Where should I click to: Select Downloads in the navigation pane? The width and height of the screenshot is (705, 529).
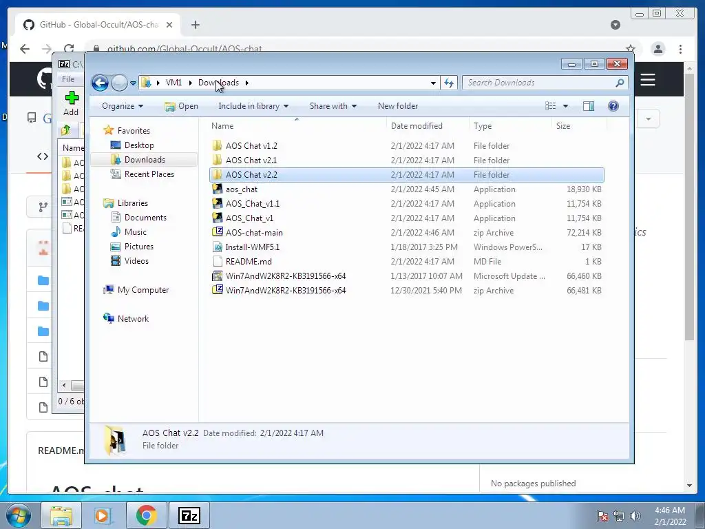(x=145, y=160)
